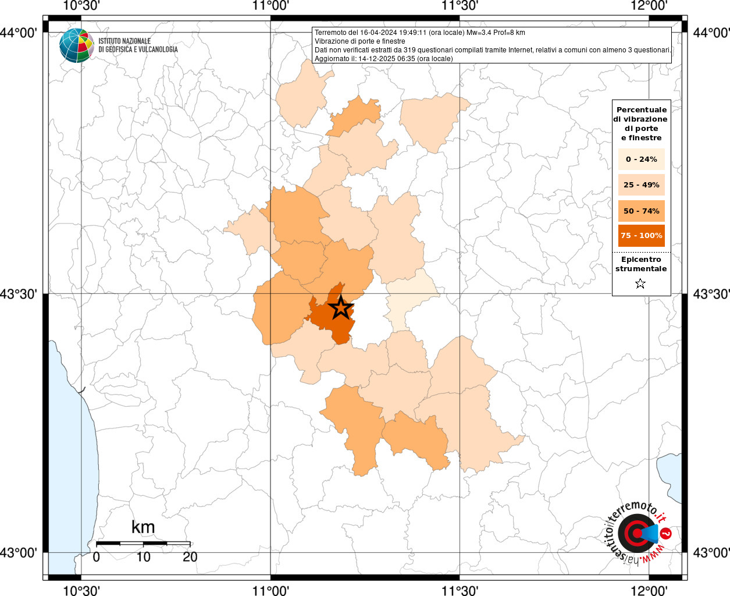This screenshot has width=730, height=596.
Task: Click the epicenter star on the map
Action: point(341,307)
